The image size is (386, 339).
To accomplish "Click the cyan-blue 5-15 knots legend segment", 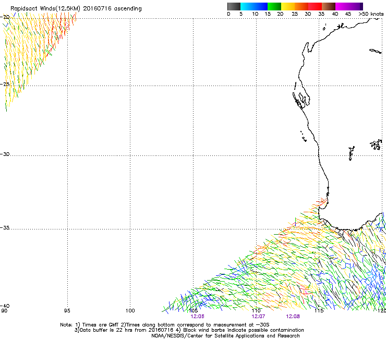I will [x=254, y=6].
